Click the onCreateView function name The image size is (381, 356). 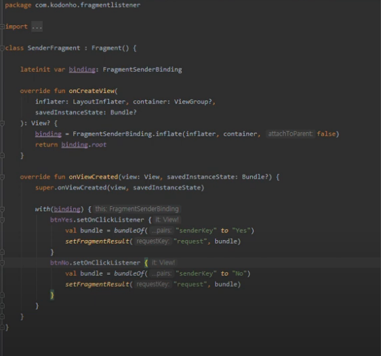[x=92, y=91]
